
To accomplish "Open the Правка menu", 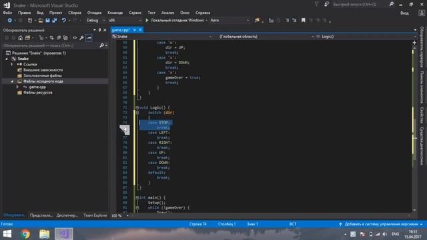I will coord(24,13).
